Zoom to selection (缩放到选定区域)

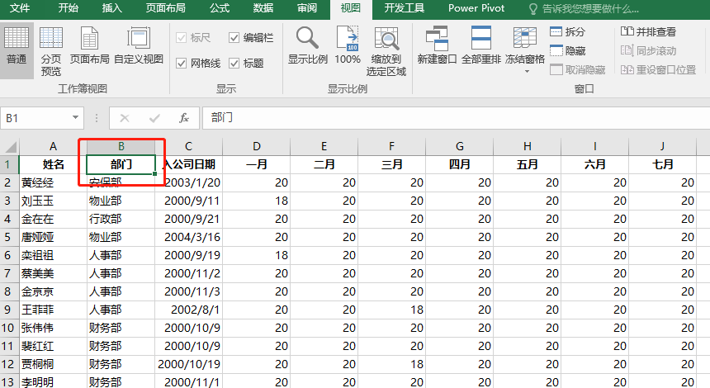point(386,50)
